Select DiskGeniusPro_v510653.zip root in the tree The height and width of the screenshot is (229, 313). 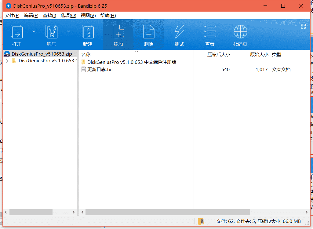tap(42, 54)
